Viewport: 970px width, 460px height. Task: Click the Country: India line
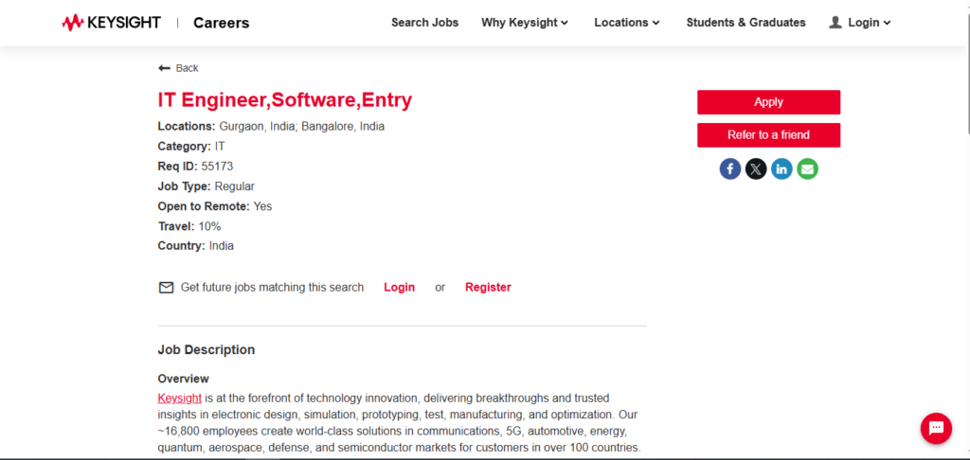(195, 246)
